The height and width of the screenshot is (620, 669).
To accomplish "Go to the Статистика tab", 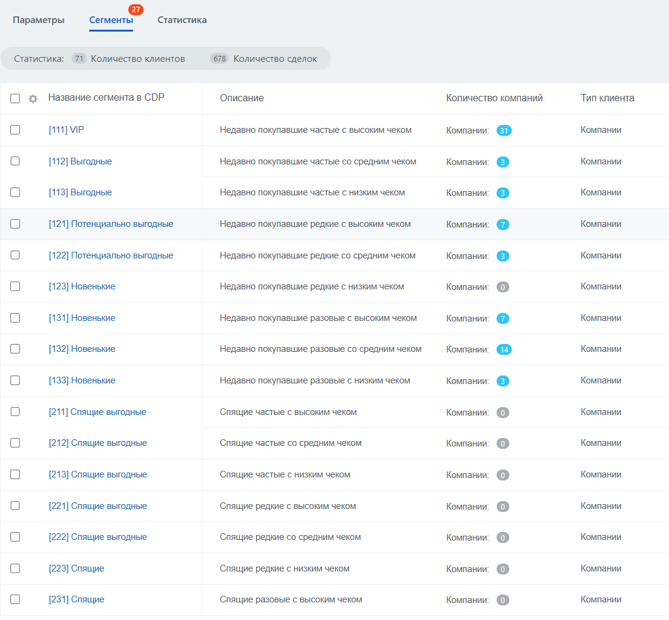I will pos(182,20).
